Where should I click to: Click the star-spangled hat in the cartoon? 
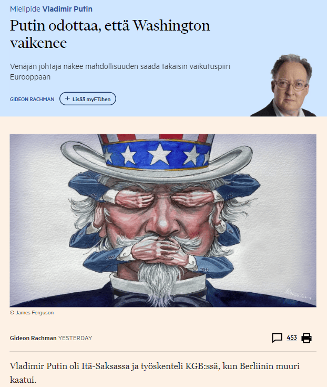click(157, 157)
